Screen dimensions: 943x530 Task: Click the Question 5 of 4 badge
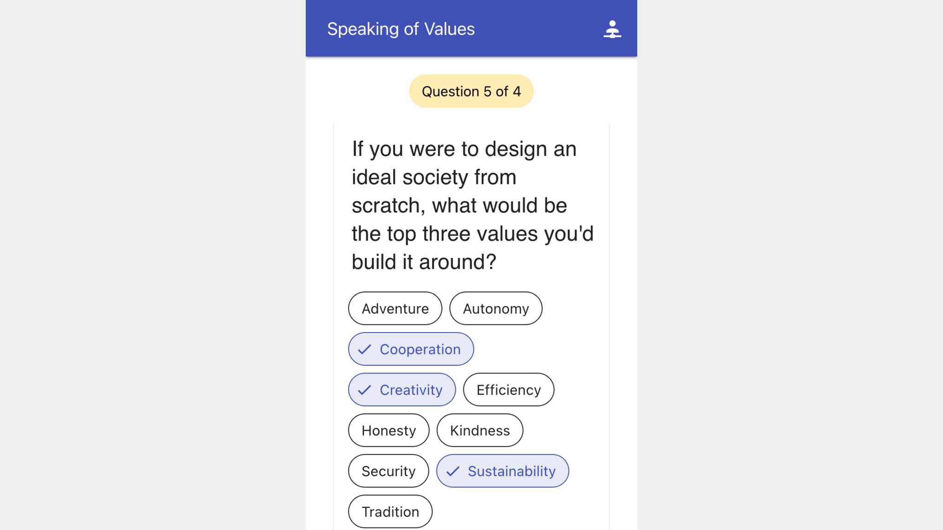pyautogui.click(x=471, y=91)
